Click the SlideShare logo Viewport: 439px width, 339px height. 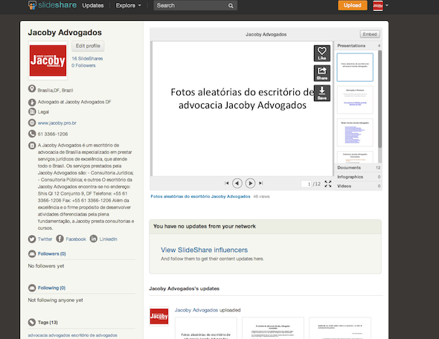[x=52, y=5]
